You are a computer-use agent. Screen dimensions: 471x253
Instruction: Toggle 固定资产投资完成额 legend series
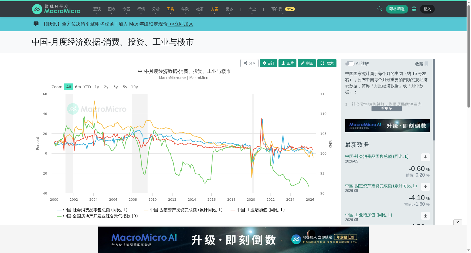pos(183,210)
